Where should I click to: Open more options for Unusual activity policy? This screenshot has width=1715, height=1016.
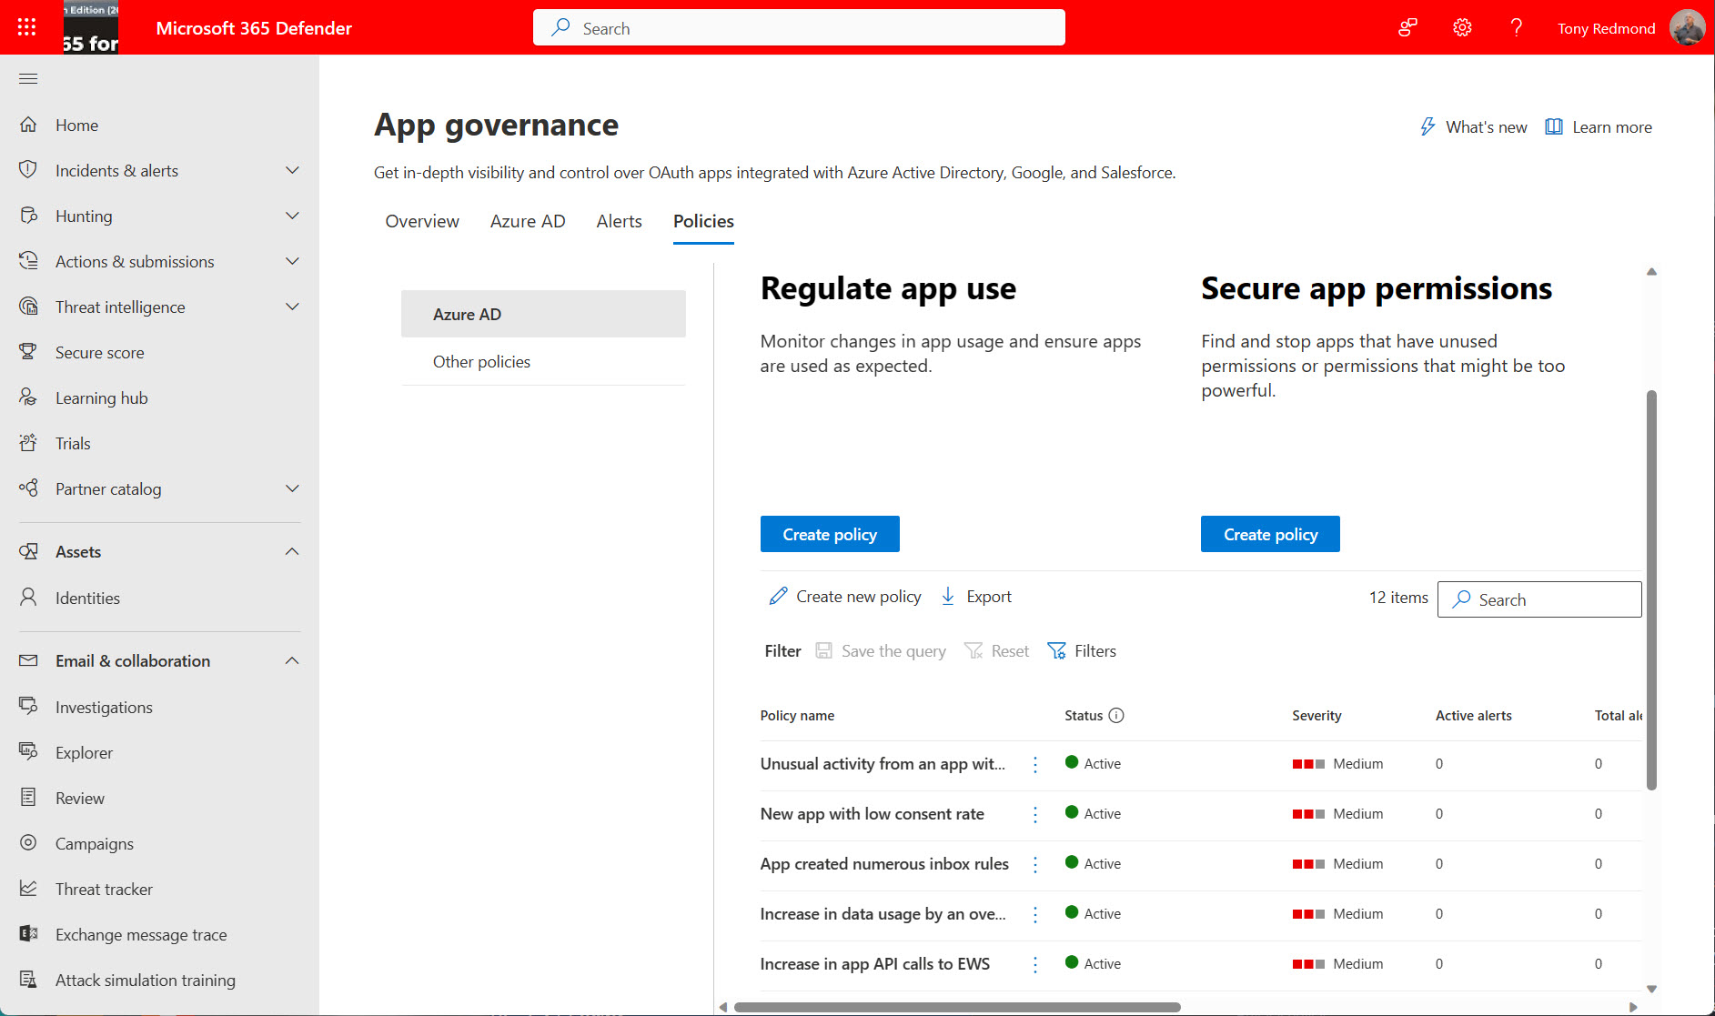coord(1035,765)
